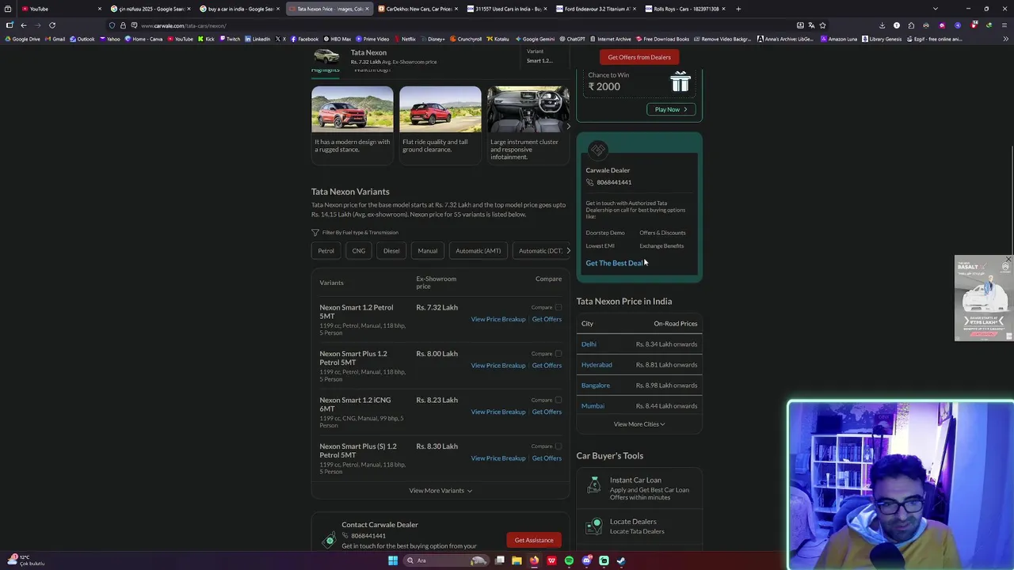Click Get Offers for Nexon Smart Plus (S) 1.2
This screenshot has width=1014, height=570.
click(x=547, y=458)
